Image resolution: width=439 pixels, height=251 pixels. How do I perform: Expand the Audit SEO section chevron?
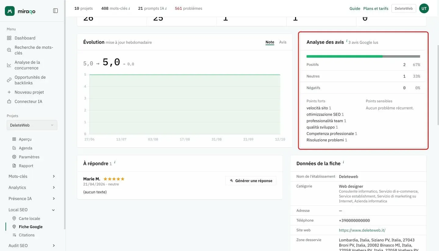pos(54,246)
